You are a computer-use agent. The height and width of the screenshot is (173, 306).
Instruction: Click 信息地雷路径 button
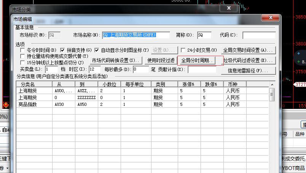(x=248, y=71)
